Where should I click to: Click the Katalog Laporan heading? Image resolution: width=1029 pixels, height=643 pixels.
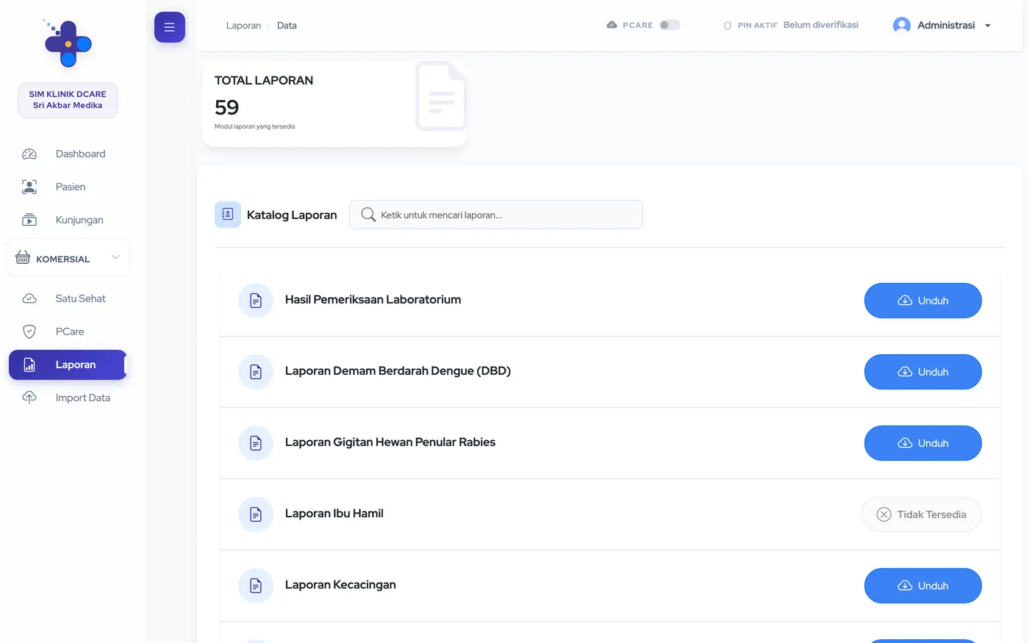click(292, 215)
